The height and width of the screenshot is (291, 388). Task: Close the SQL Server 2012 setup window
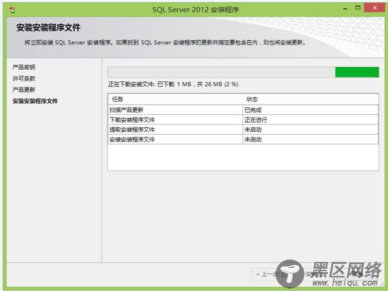point(374,8)
